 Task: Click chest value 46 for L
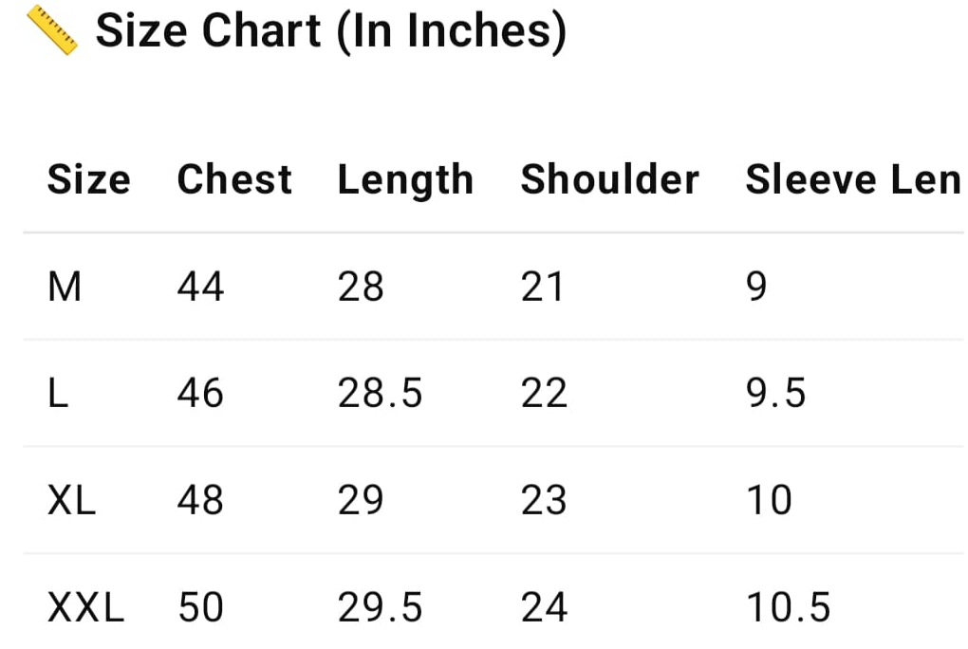click(x=200, y=393)
